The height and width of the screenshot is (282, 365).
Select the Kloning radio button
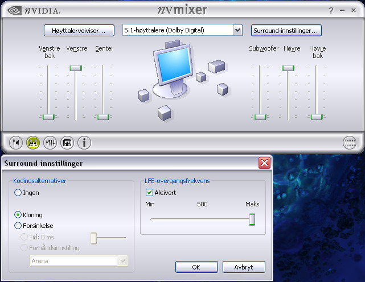18,214
